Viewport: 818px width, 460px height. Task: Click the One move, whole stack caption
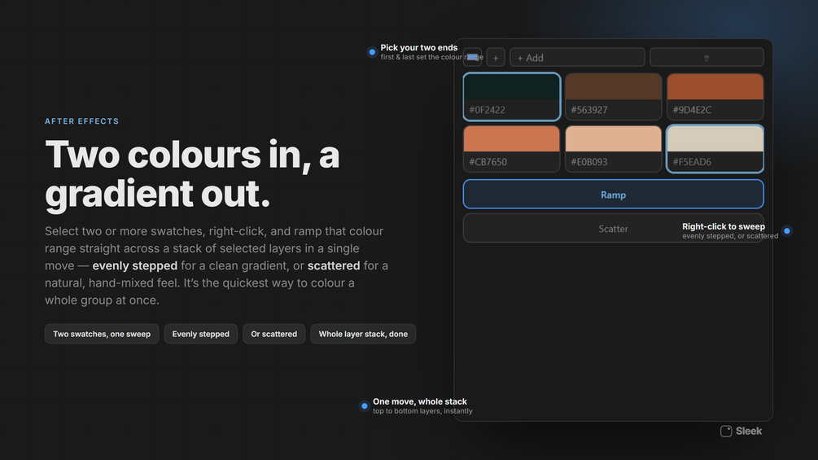click(420, 401)
